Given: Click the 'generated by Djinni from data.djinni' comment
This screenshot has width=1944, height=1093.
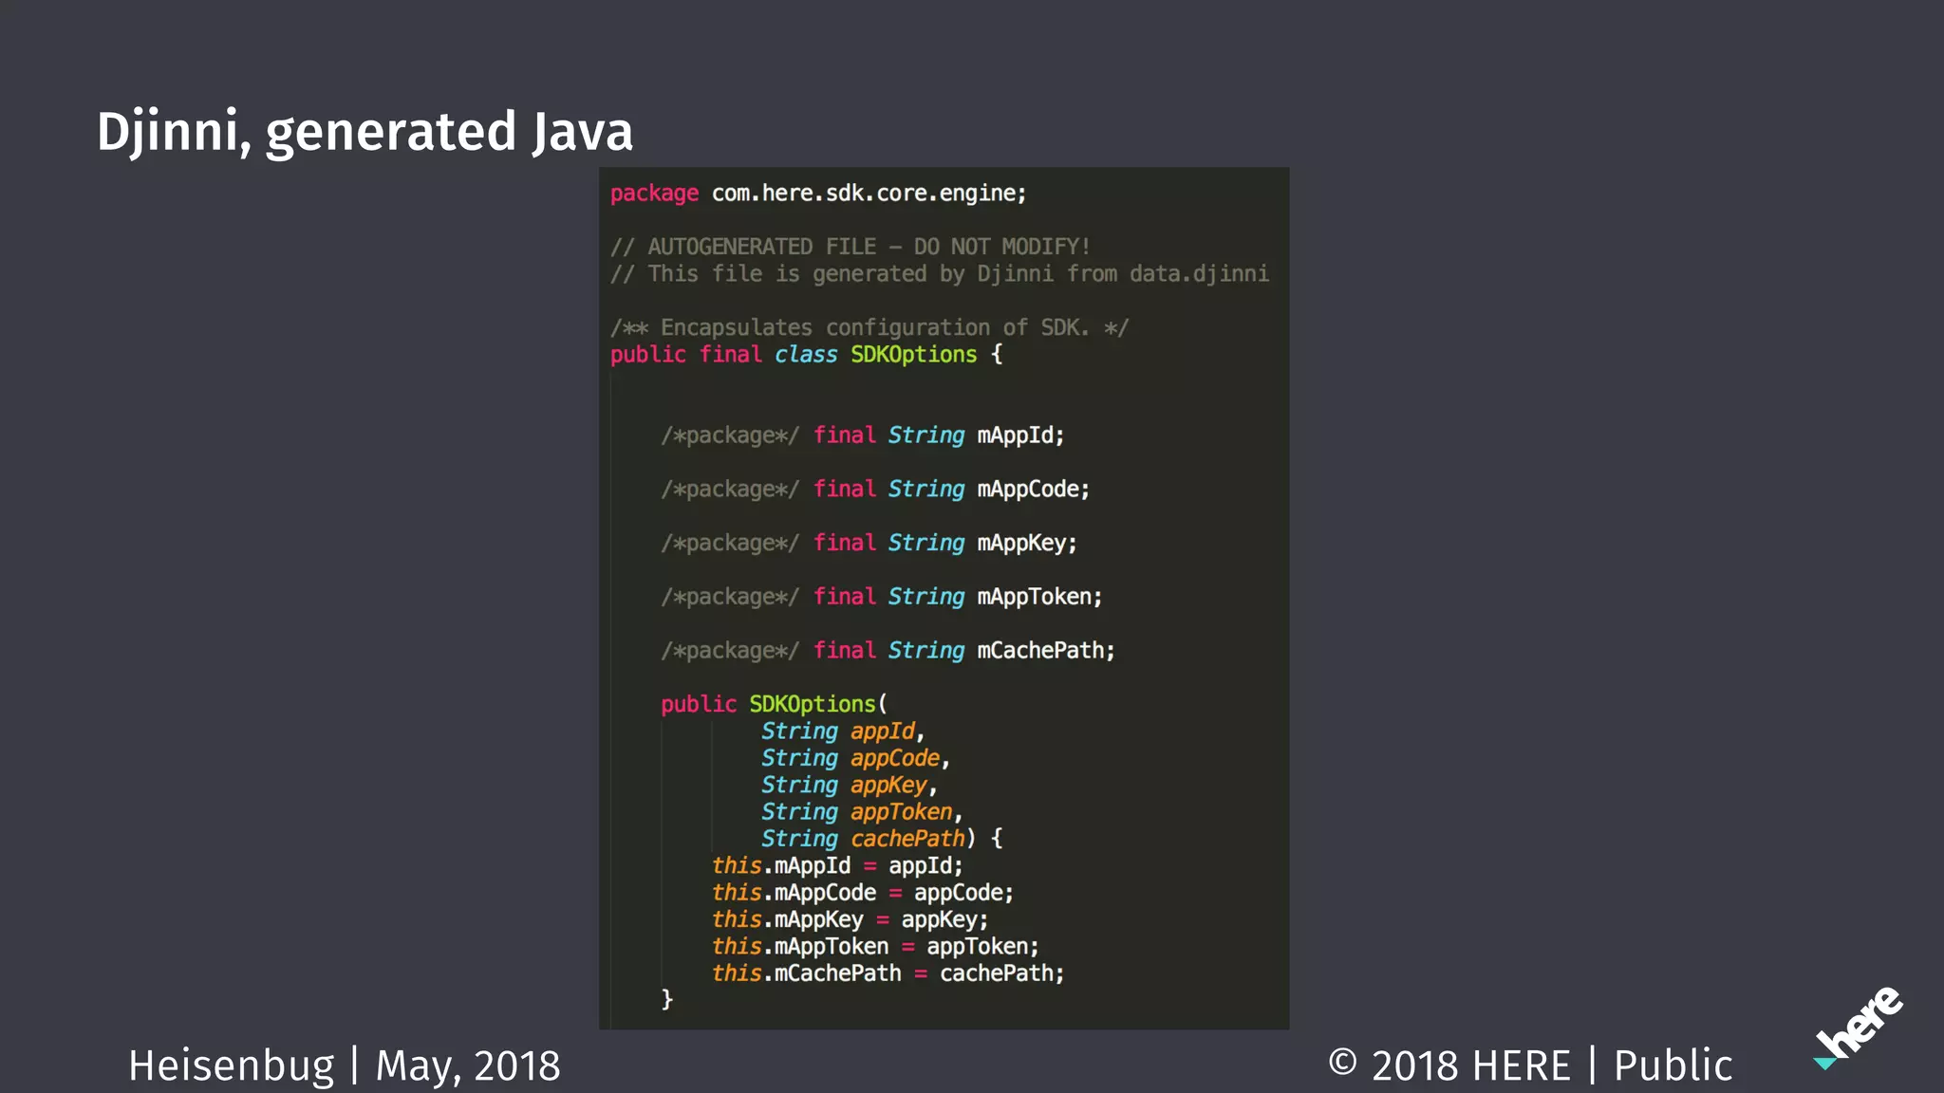Looking at the screenshot, I should pyautogui.click(x=1040, y=274).
